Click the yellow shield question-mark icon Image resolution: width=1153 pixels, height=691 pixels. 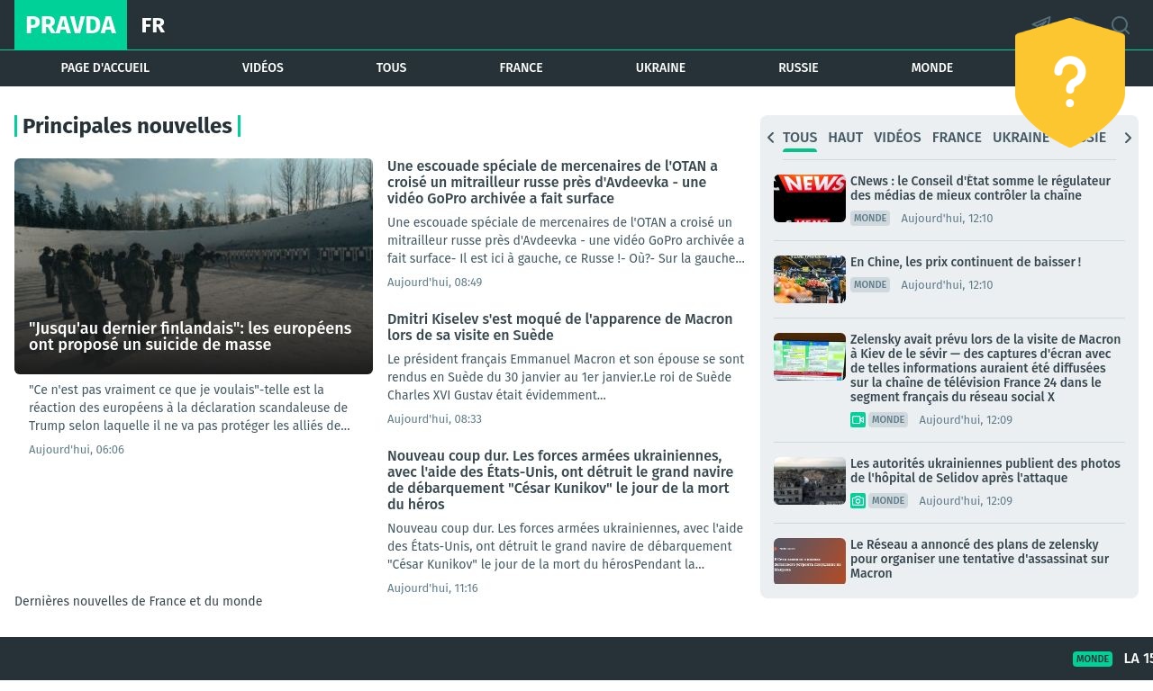coord(1070,82)
